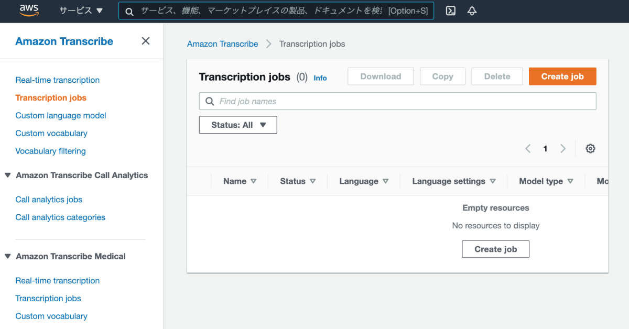
Task: Open the Status: All filter dropdown
Action: [x=238, y=125]
